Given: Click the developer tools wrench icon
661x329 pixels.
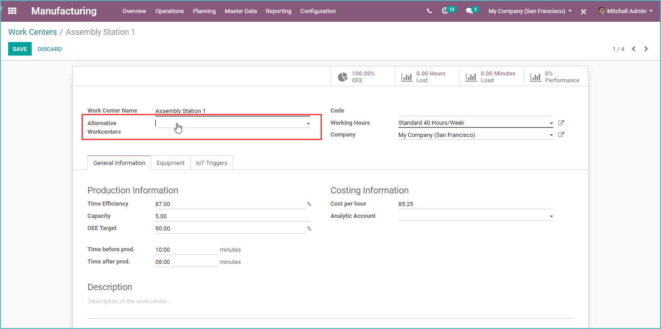Looking at the screenshot, I should point(583,11).
